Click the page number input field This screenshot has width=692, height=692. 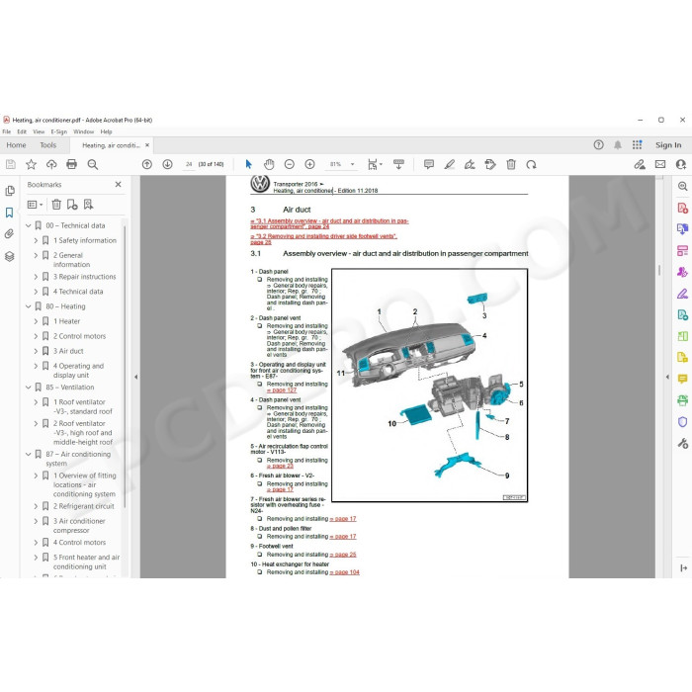click(x=189, y=165)
